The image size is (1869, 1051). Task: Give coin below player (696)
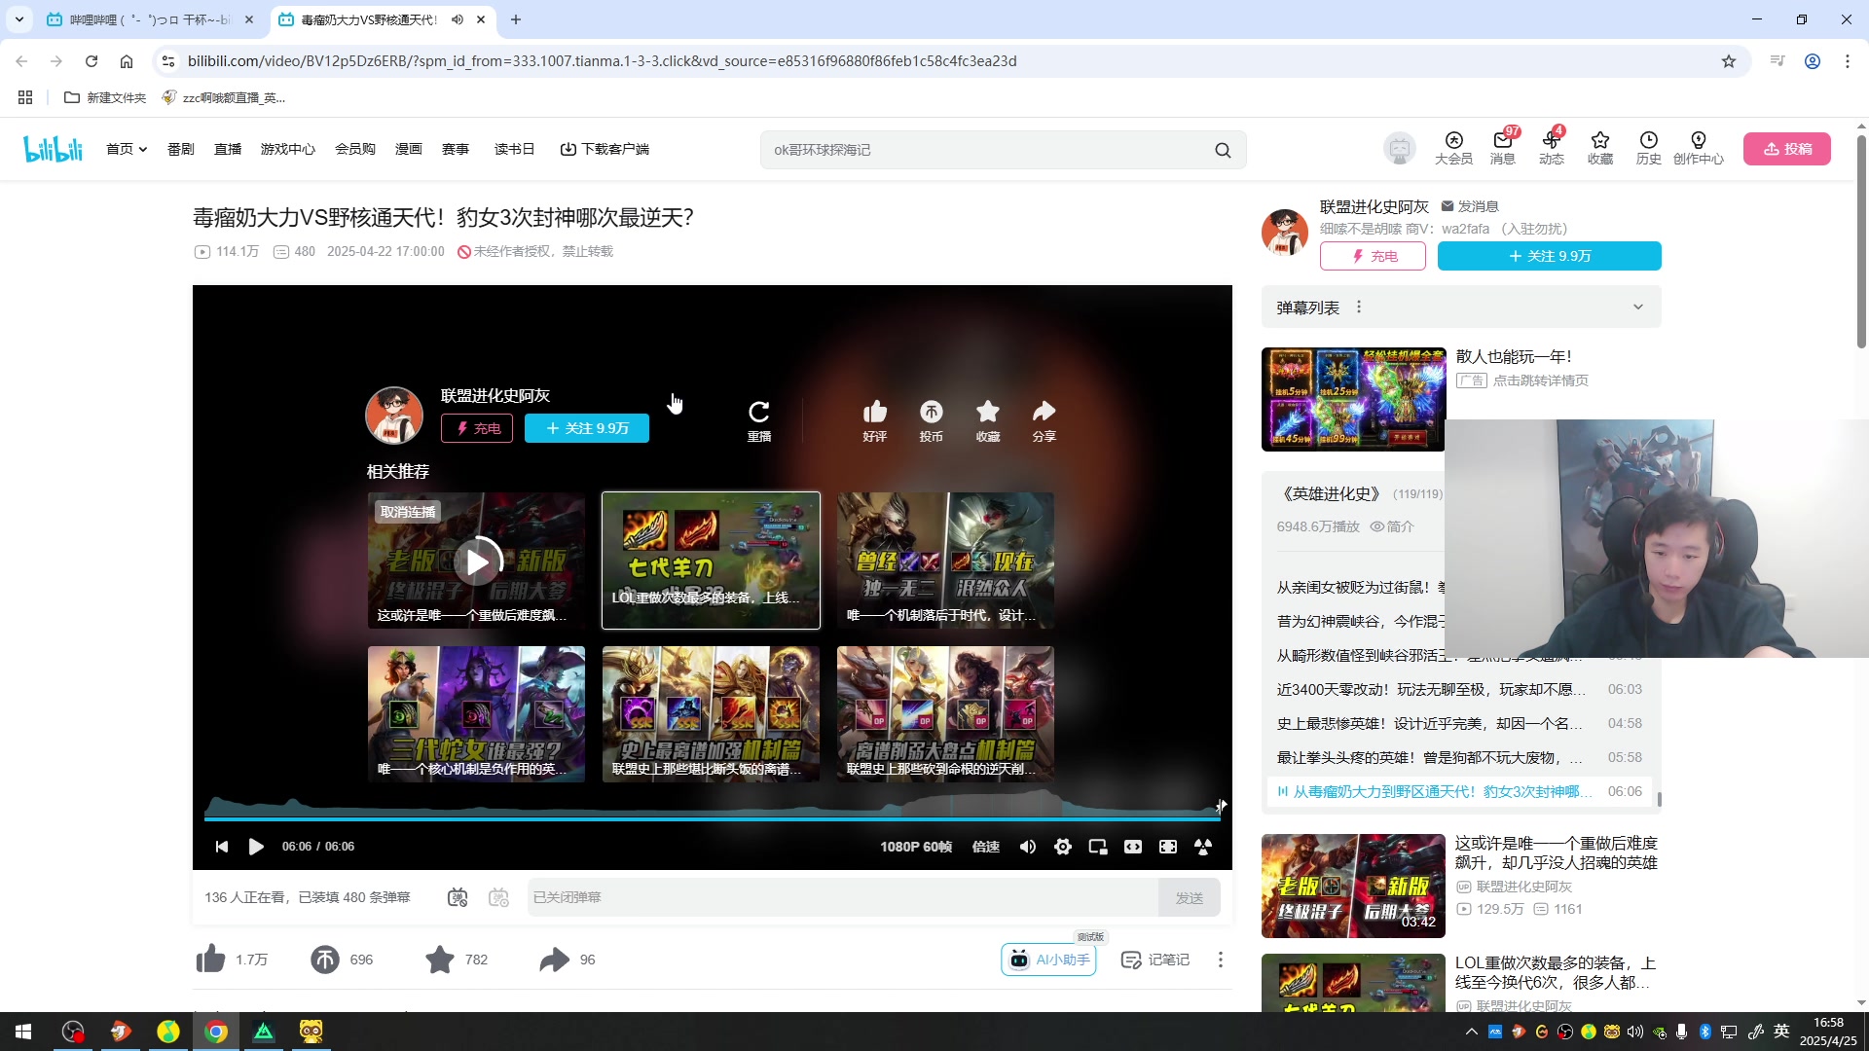tap(342, 960)
